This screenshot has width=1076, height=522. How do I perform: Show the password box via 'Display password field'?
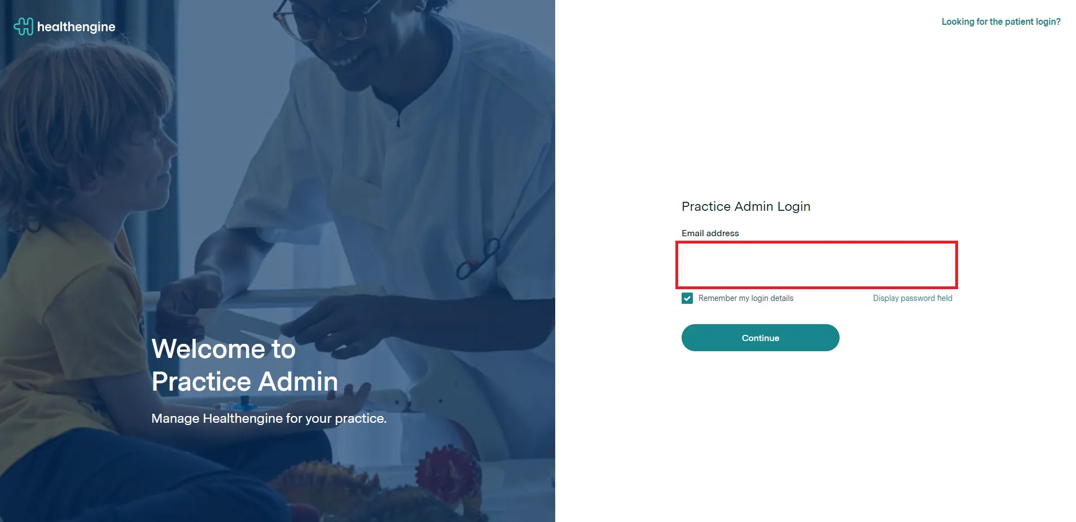point(912,298)
